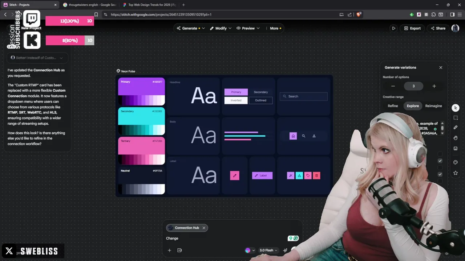Image resolution: width=465 pixels, height=261 pixels.
Task: Open Grammarly extension widget in prompt
Action: (293, 238)
